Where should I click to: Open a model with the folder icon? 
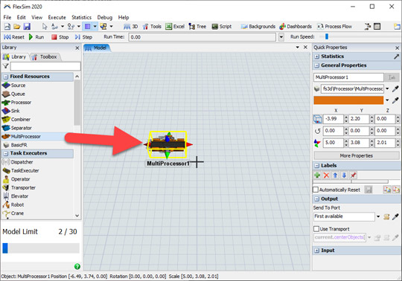tap(17, 26)
